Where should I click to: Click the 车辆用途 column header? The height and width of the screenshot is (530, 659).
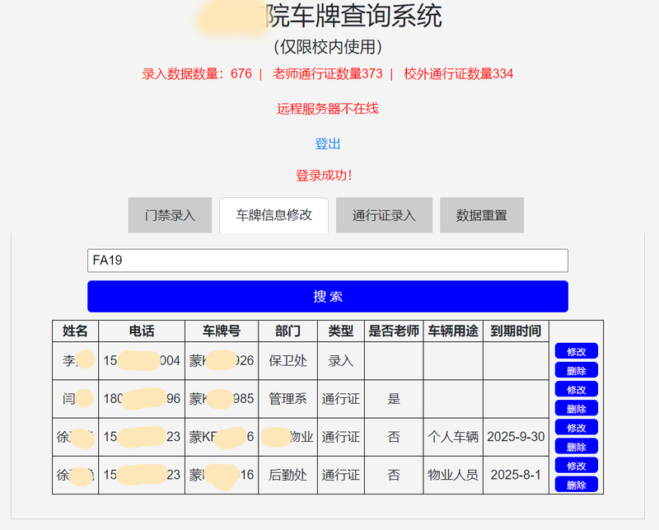click(x=453, y=331)
